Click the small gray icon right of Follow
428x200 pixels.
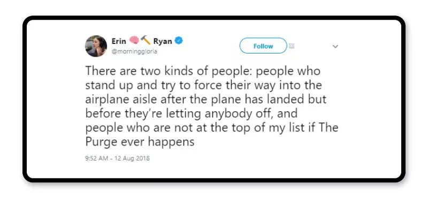[292, 46]
